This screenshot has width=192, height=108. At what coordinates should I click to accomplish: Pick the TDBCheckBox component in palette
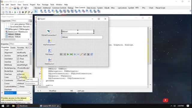coord(76,11)
